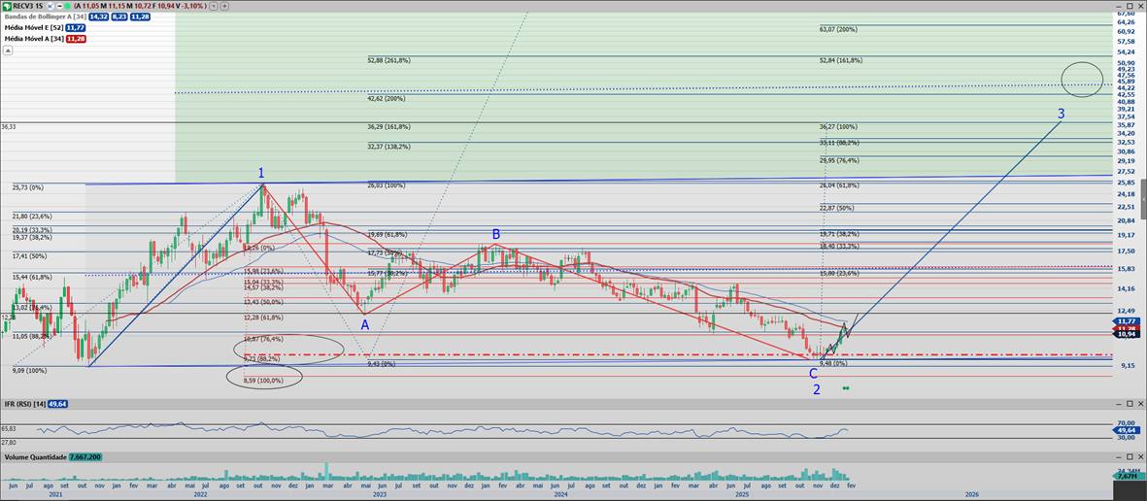Close the IFR (RSI) indicator panel
This screenshot has height=501, width=1147.
pyautogui.click(x=1140, y=402)
